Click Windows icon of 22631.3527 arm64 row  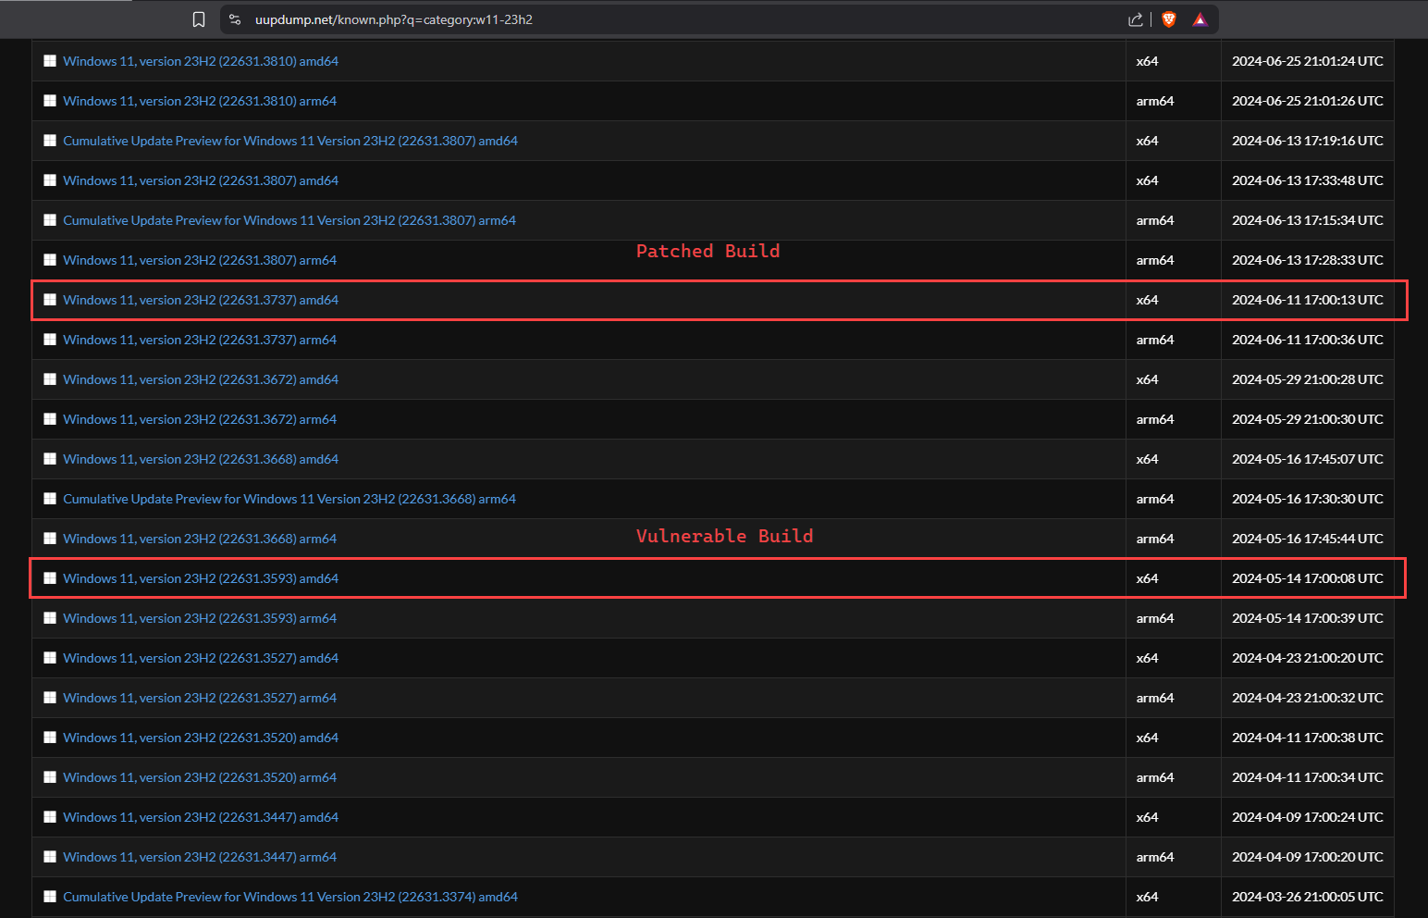50,698
